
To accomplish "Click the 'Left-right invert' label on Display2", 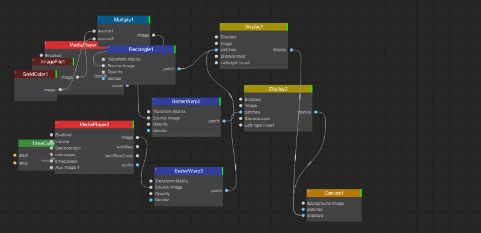I will coord(259,125).
